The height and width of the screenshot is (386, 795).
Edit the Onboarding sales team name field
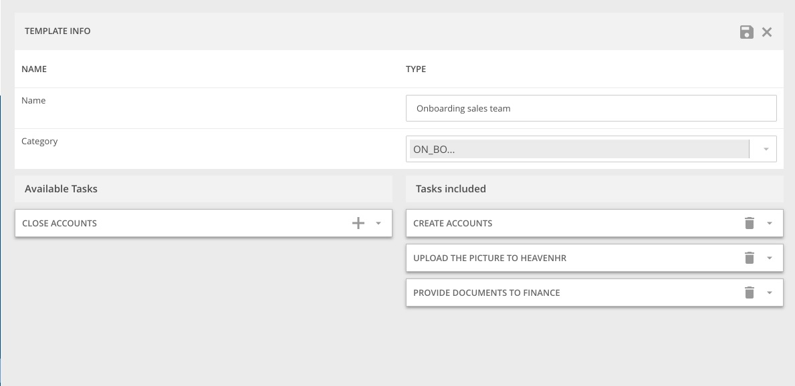pyautogui.click(x=591, y=108)
